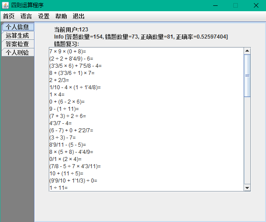
Task: Click the line 2 + 2/3=
Action: [x=59, y=80]
